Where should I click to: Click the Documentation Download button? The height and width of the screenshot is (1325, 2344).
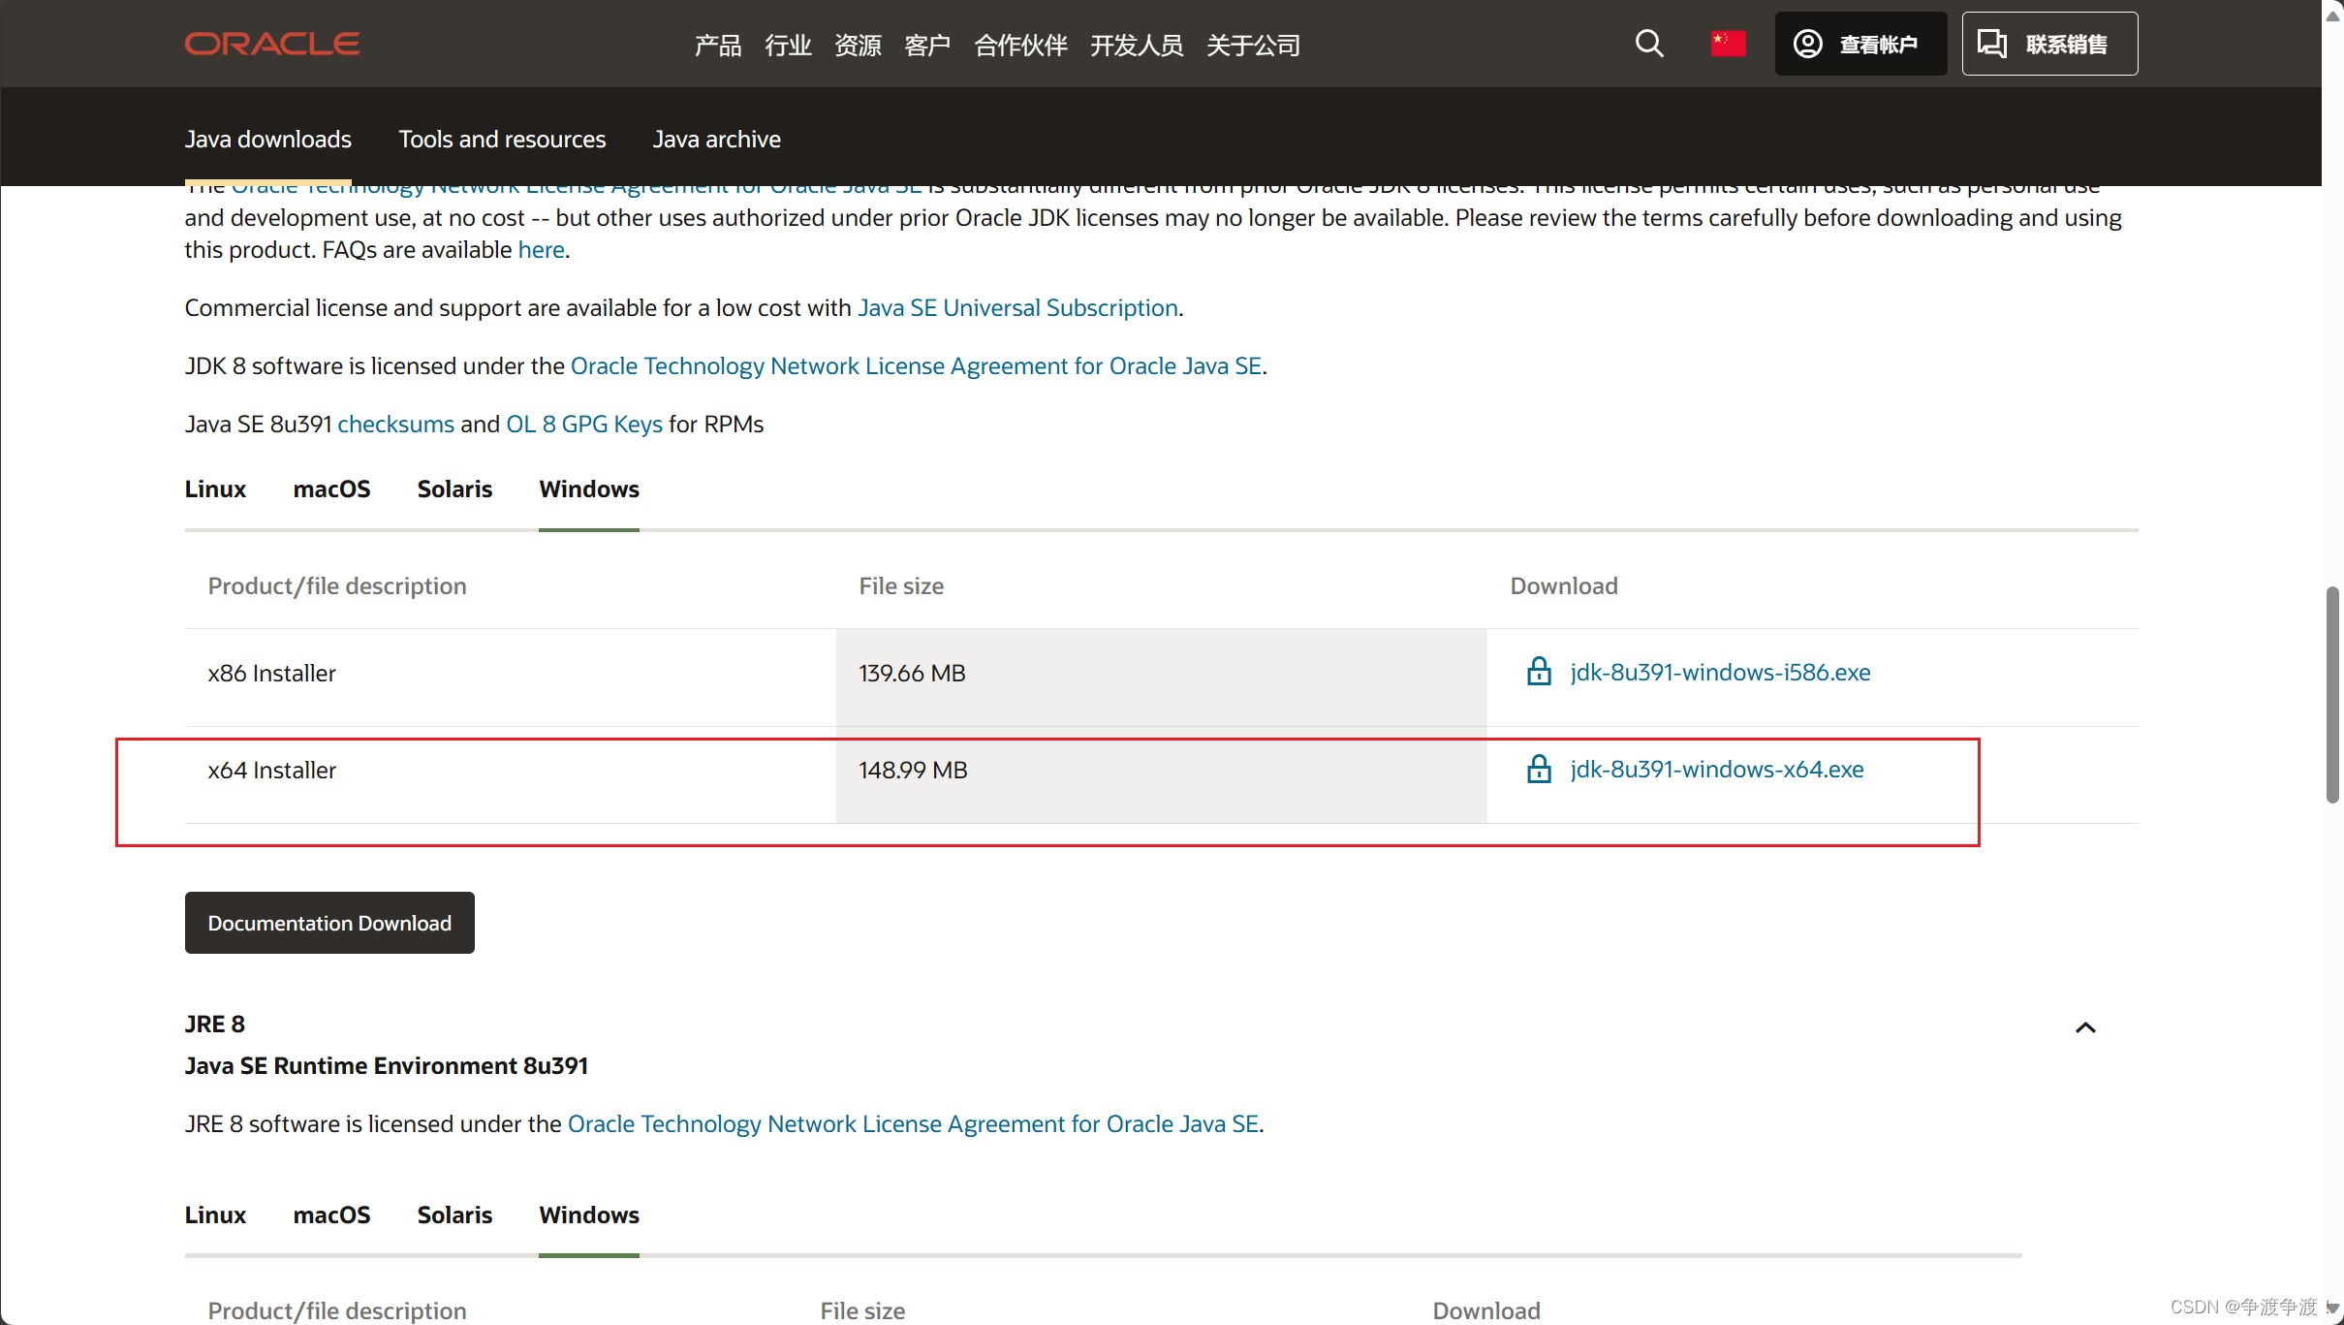pos(330,921)
